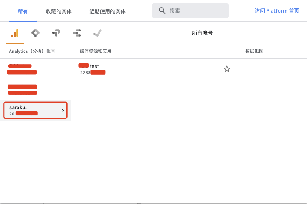Select the Google Analytics product icon

(x=15, y=33)
